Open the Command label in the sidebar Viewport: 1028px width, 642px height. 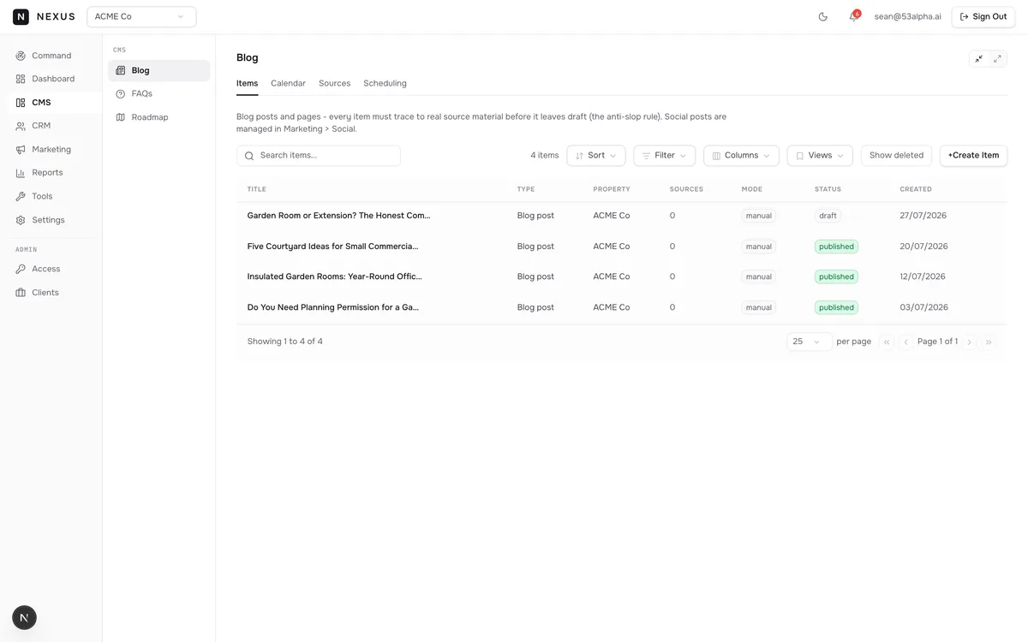click(x=51, y=56)
